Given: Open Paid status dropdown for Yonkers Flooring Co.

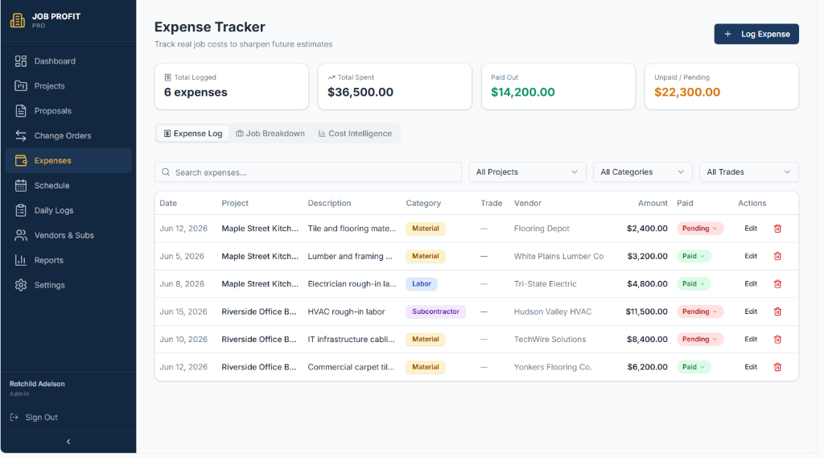Looking at the screenshot, I should [x=693, y=367].
